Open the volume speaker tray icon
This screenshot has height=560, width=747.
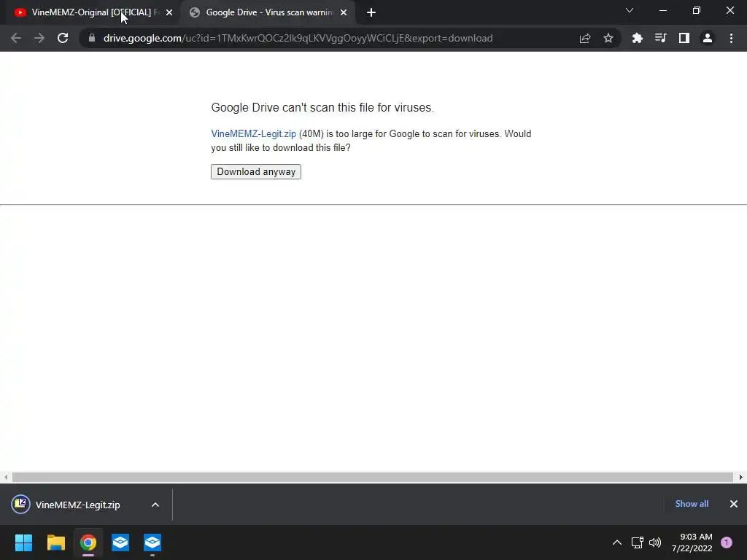tap(655, 542)
